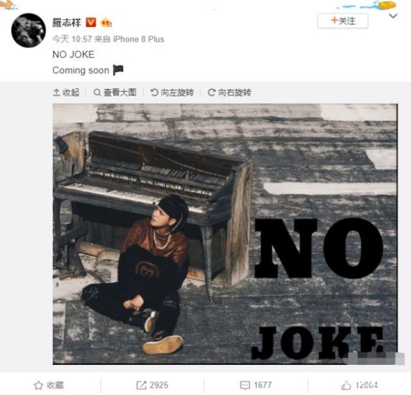Viewport: 411px width, 395px height.
Task: Click the crown membership icon
Action: (106, 23)
